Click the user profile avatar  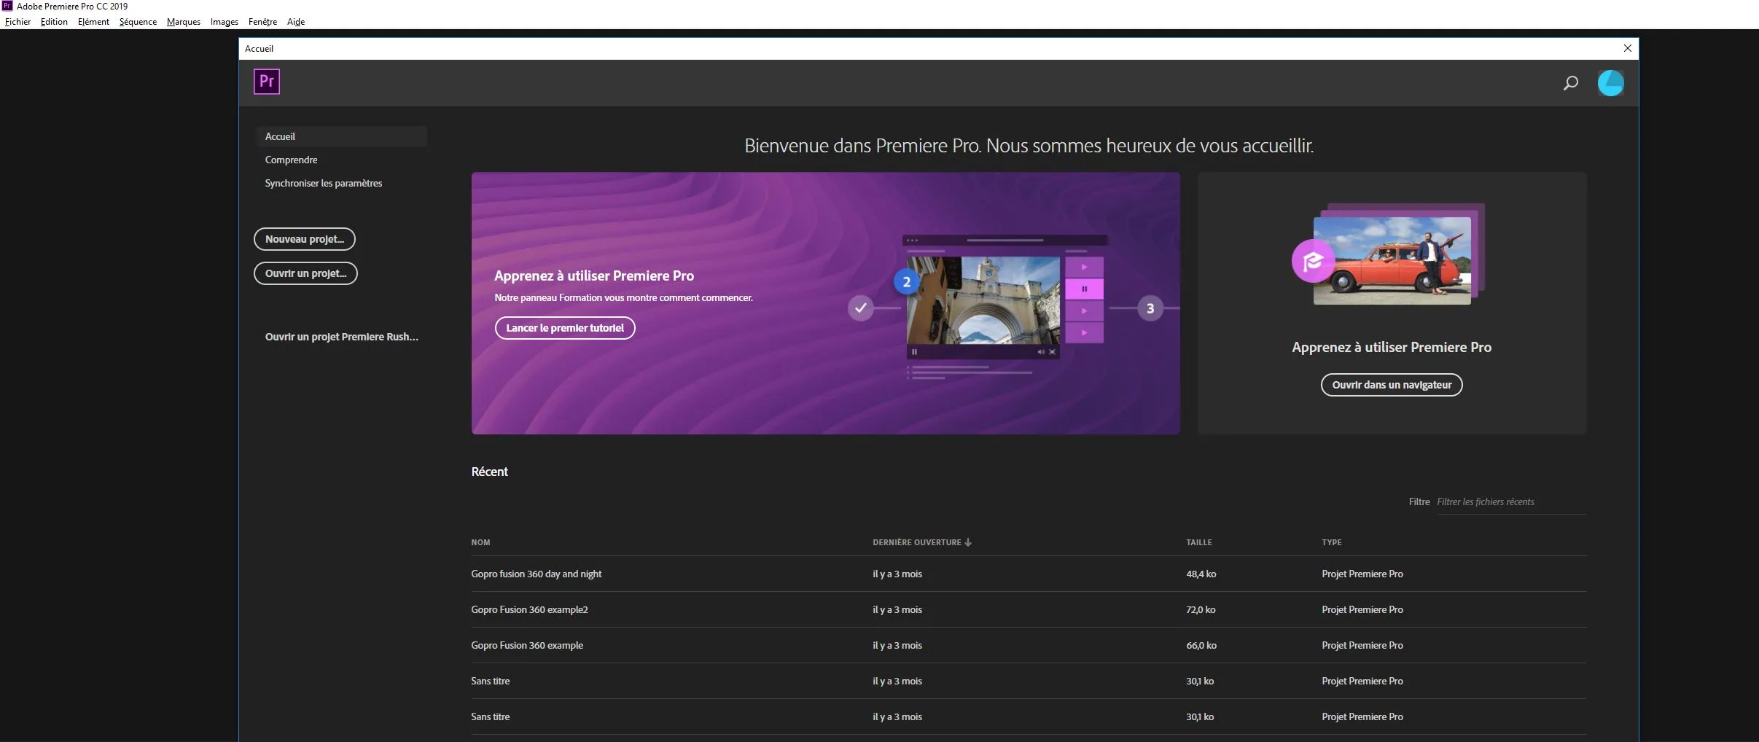(1610, 83)
